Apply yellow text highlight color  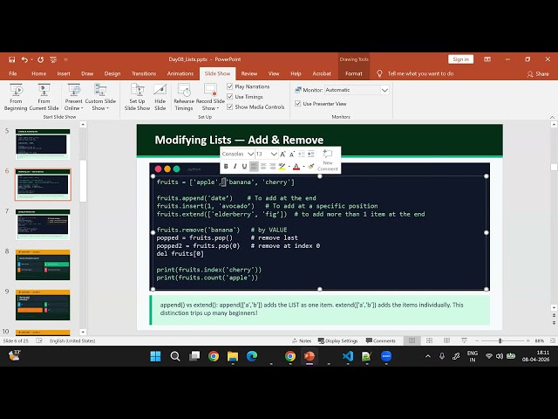[x=282, y=167]
